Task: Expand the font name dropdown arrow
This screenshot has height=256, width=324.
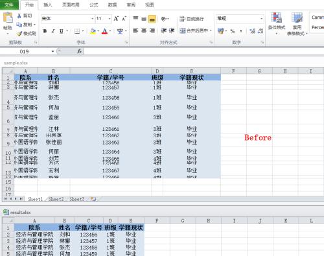Action: coord(93,19)
